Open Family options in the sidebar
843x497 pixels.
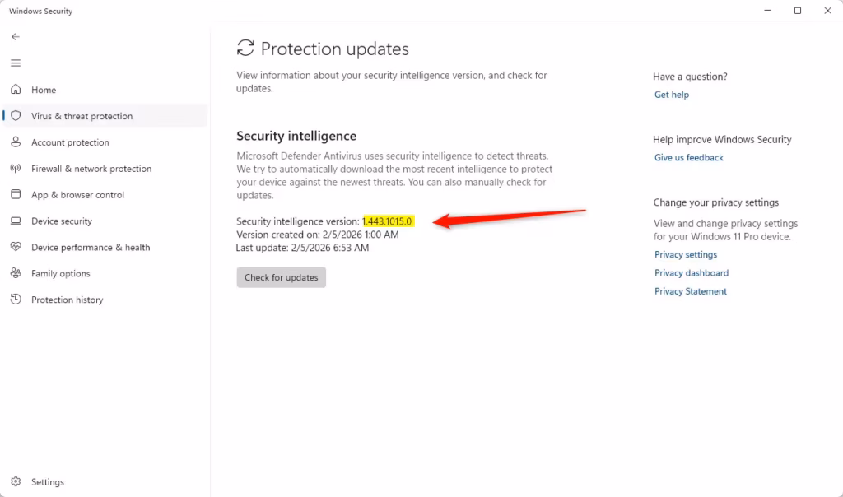[x=64, y=273]
